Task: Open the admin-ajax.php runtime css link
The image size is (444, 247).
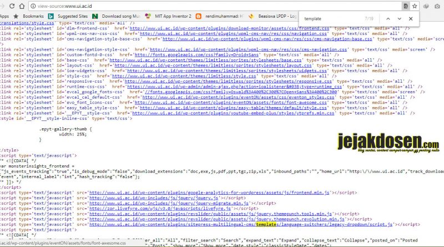Action: click(234, 87)
